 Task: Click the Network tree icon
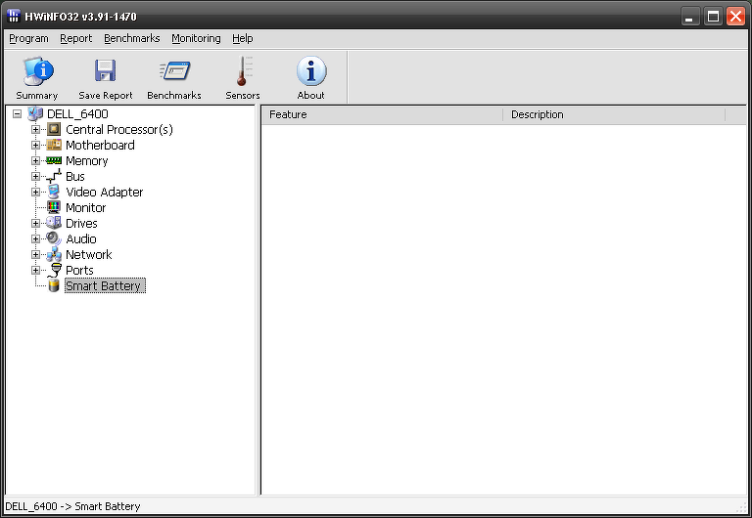(x=54, y=254)
